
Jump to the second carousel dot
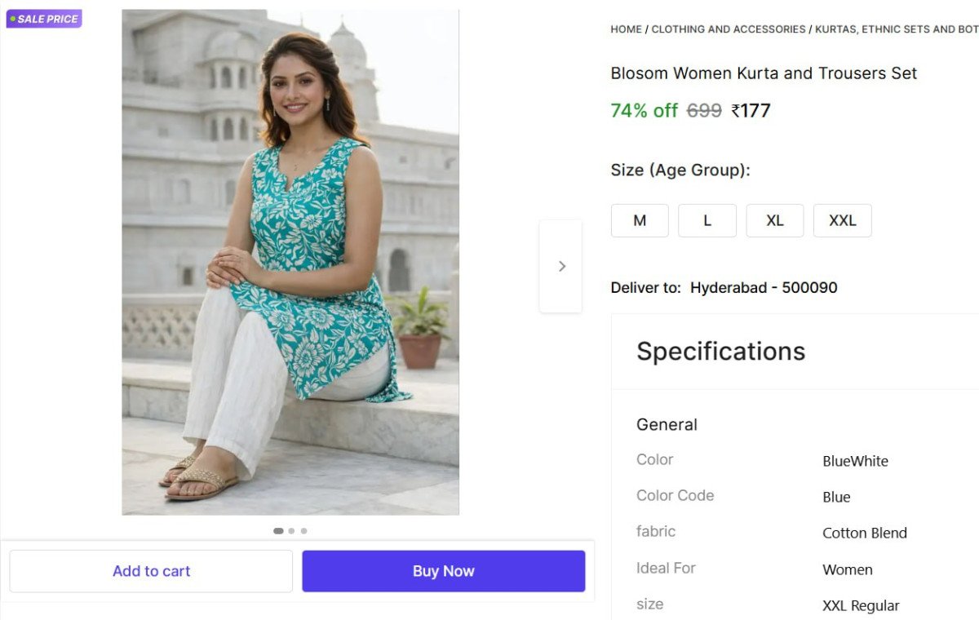291,531
